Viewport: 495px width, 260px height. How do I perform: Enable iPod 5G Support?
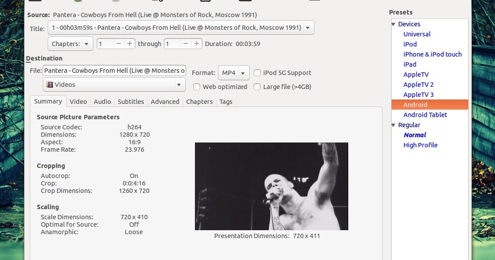pyautogui.click(x=257, y=73)
